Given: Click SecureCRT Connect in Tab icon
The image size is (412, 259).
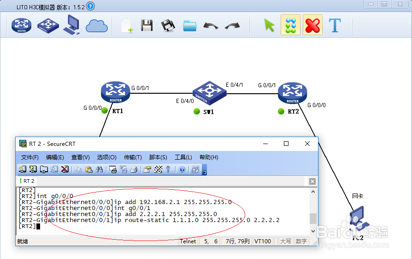Looking at the screenshot, I should [x=44, y=169].
